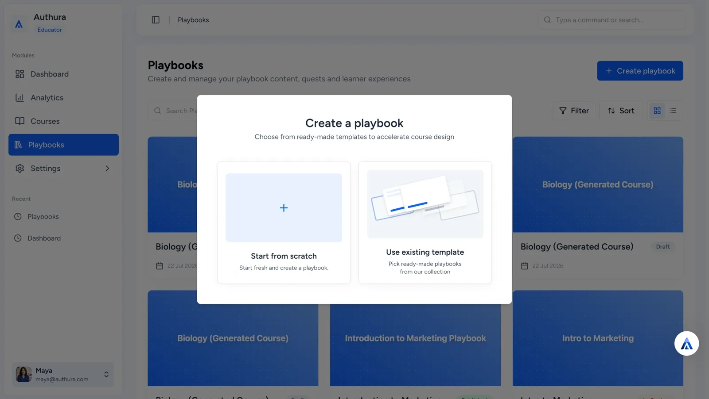This screenshot has width=709, height=399.
Task: Click the clock icon beside recent Playbooks
Action: 18,216
